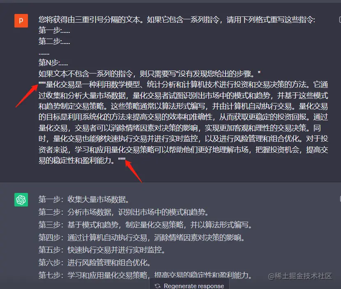Click the 稀土掘金技术社区 watermark
The height and width of the screenshot is (289, 341).
[x=300, y=276]
